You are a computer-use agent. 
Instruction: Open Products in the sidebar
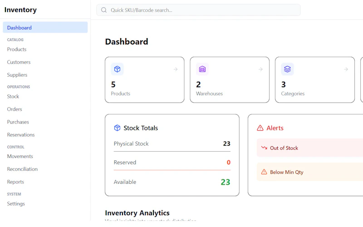17,49
